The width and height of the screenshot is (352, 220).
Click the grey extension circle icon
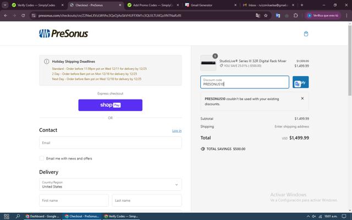click(x=287, y=15)
